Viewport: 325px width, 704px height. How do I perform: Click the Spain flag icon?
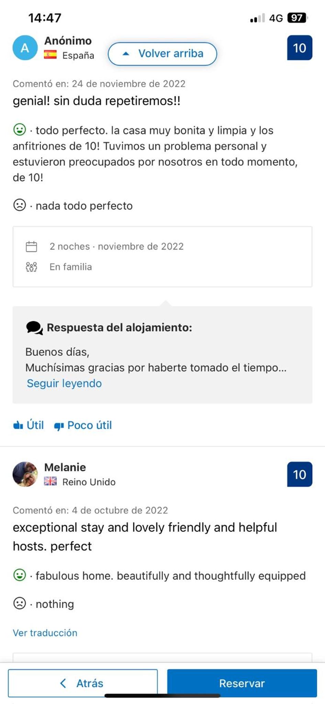(x=50, y=55)
